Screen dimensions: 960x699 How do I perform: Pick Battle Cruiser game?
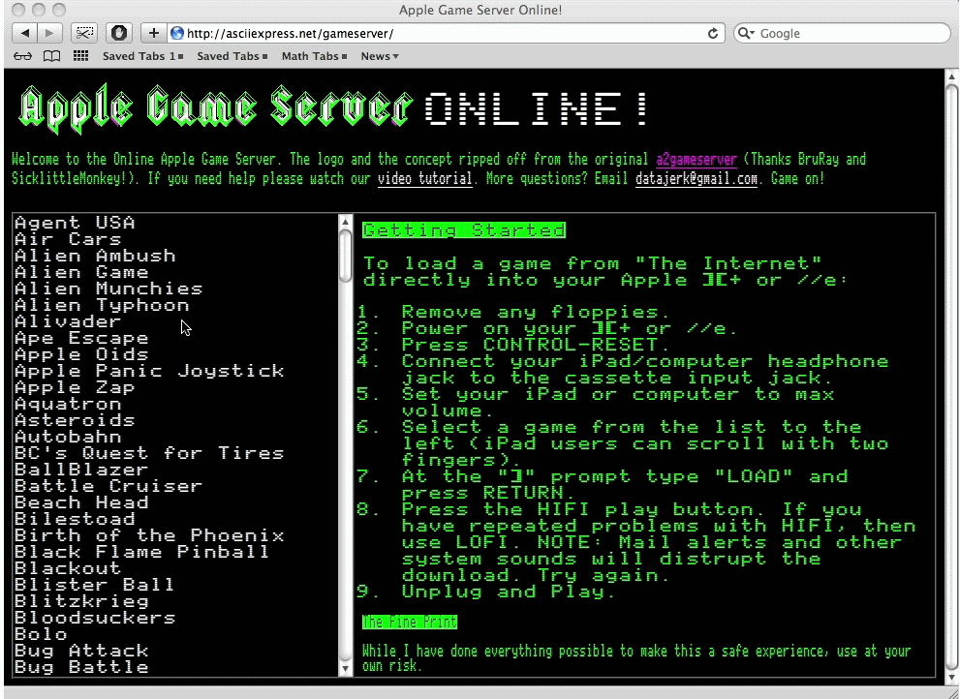(x=108, y=487)
